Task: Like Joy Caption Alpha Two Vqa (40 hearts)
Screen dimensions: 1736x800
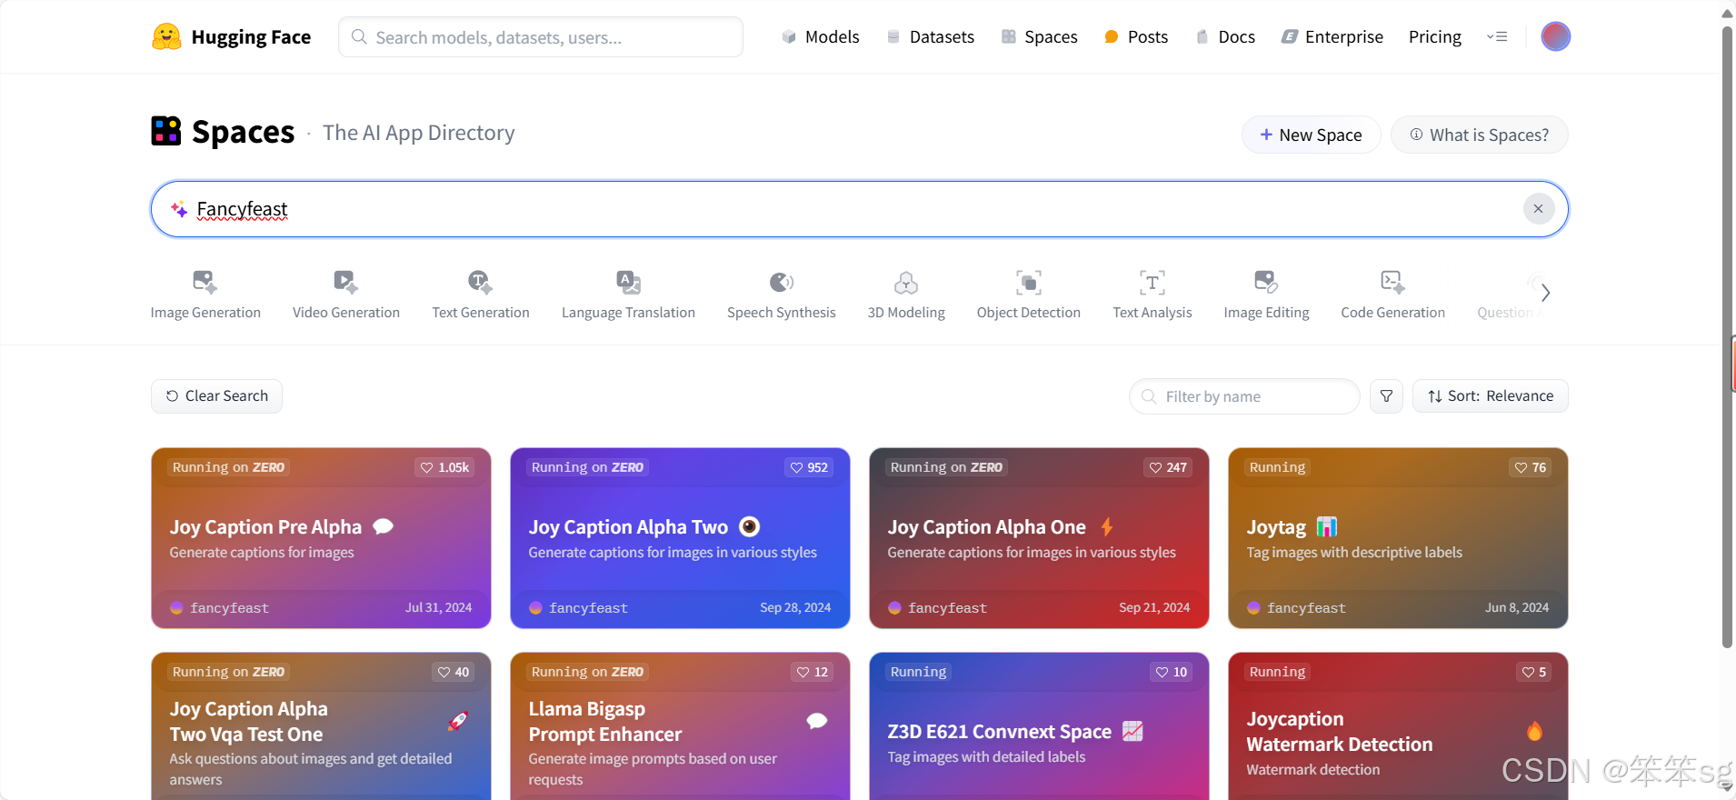Action: point(453,672)
